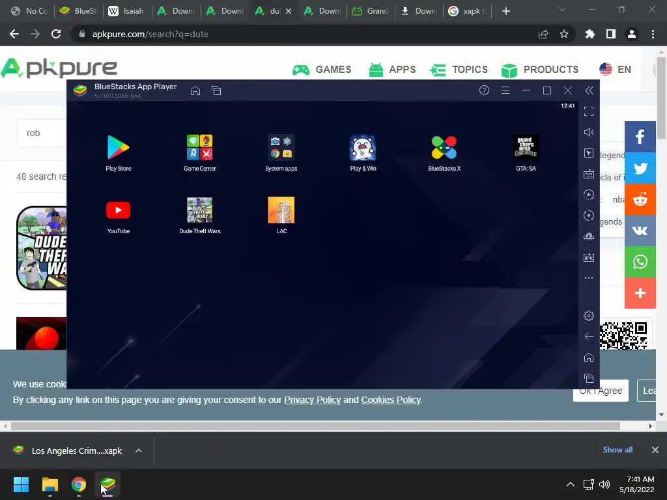Open multi-instance recent apps icon in title bar
The width and height of the screenshot is (667, 500).
pos(216,90)
